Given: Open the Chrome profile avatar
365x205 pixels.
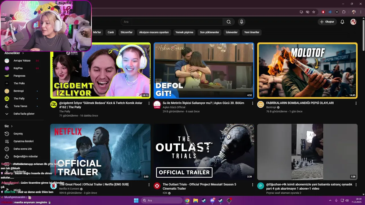Looking at the screenshot, I should 354,12.
